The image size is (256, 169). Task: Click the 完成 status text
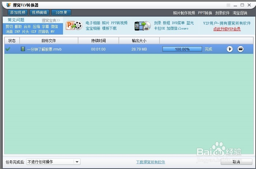pyautogui.click(x=208, y=49)
